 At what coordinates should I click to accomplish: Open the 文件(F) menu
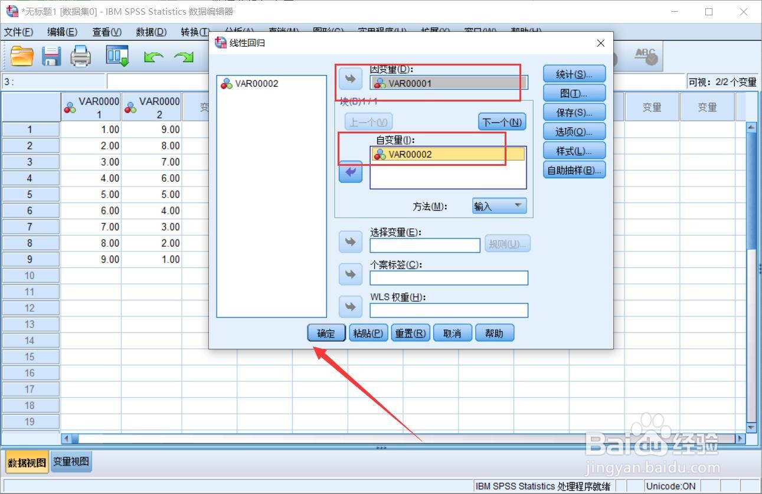point(19,32)
